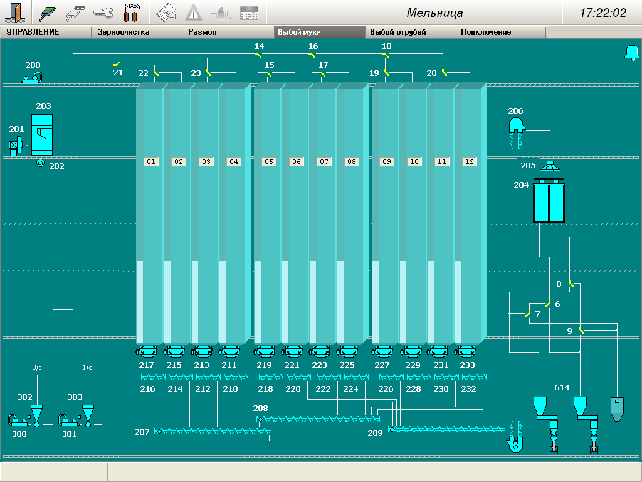The width and height of the screenshot is (642, 482).
Task: Open the trends bar chart icon
Action: click(221, 13)
